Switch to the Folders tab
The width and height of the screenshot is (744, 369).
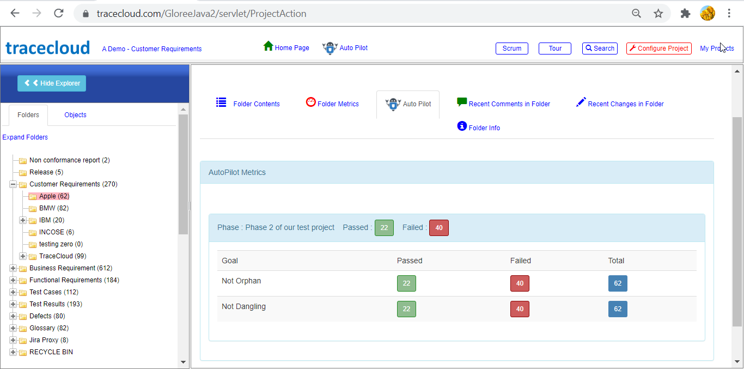point(28,115)
